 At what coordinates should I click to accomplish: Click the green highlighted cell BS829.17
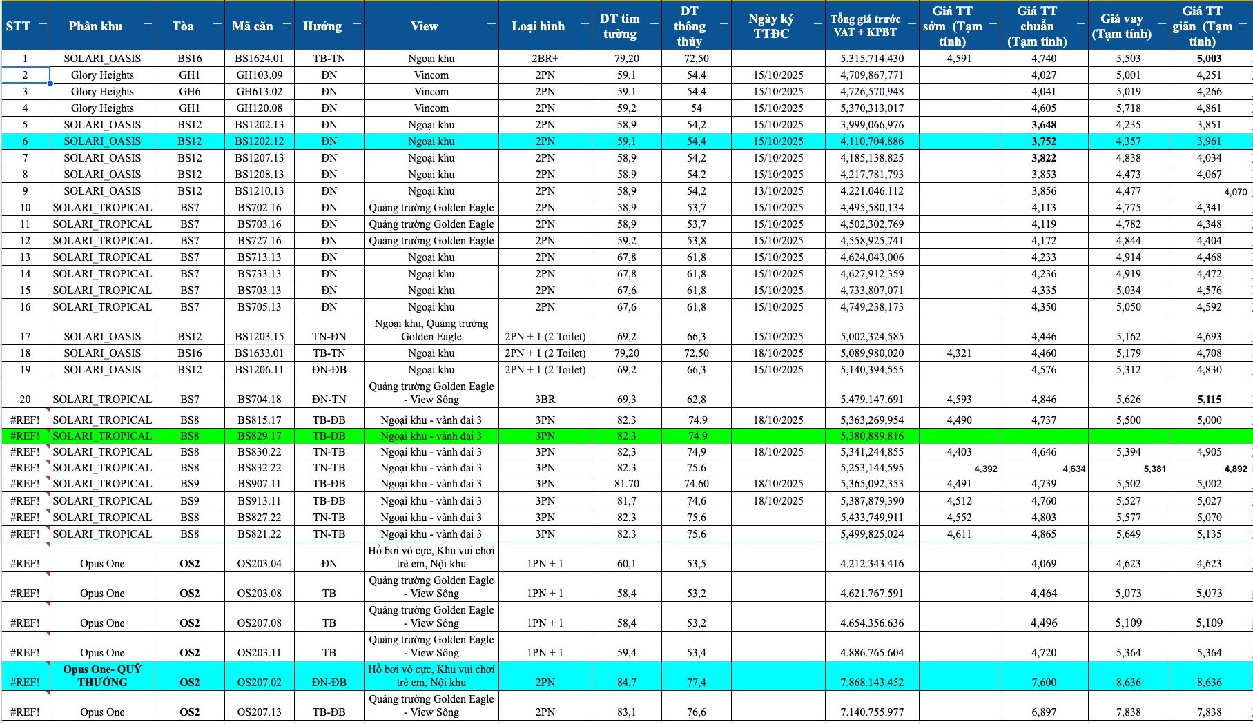pyautogui.click(x=259, y=436)
